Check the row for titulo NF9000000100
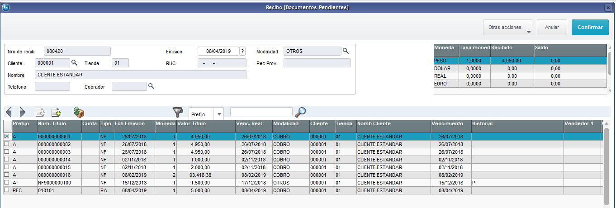This screenshot has height=208, width=616. [x=6, y=182]
